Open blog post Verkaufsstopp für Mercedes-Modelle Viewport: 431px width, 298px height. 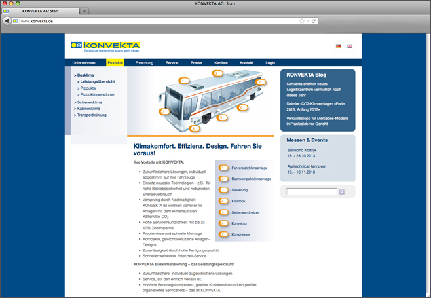tap(317, 121)
